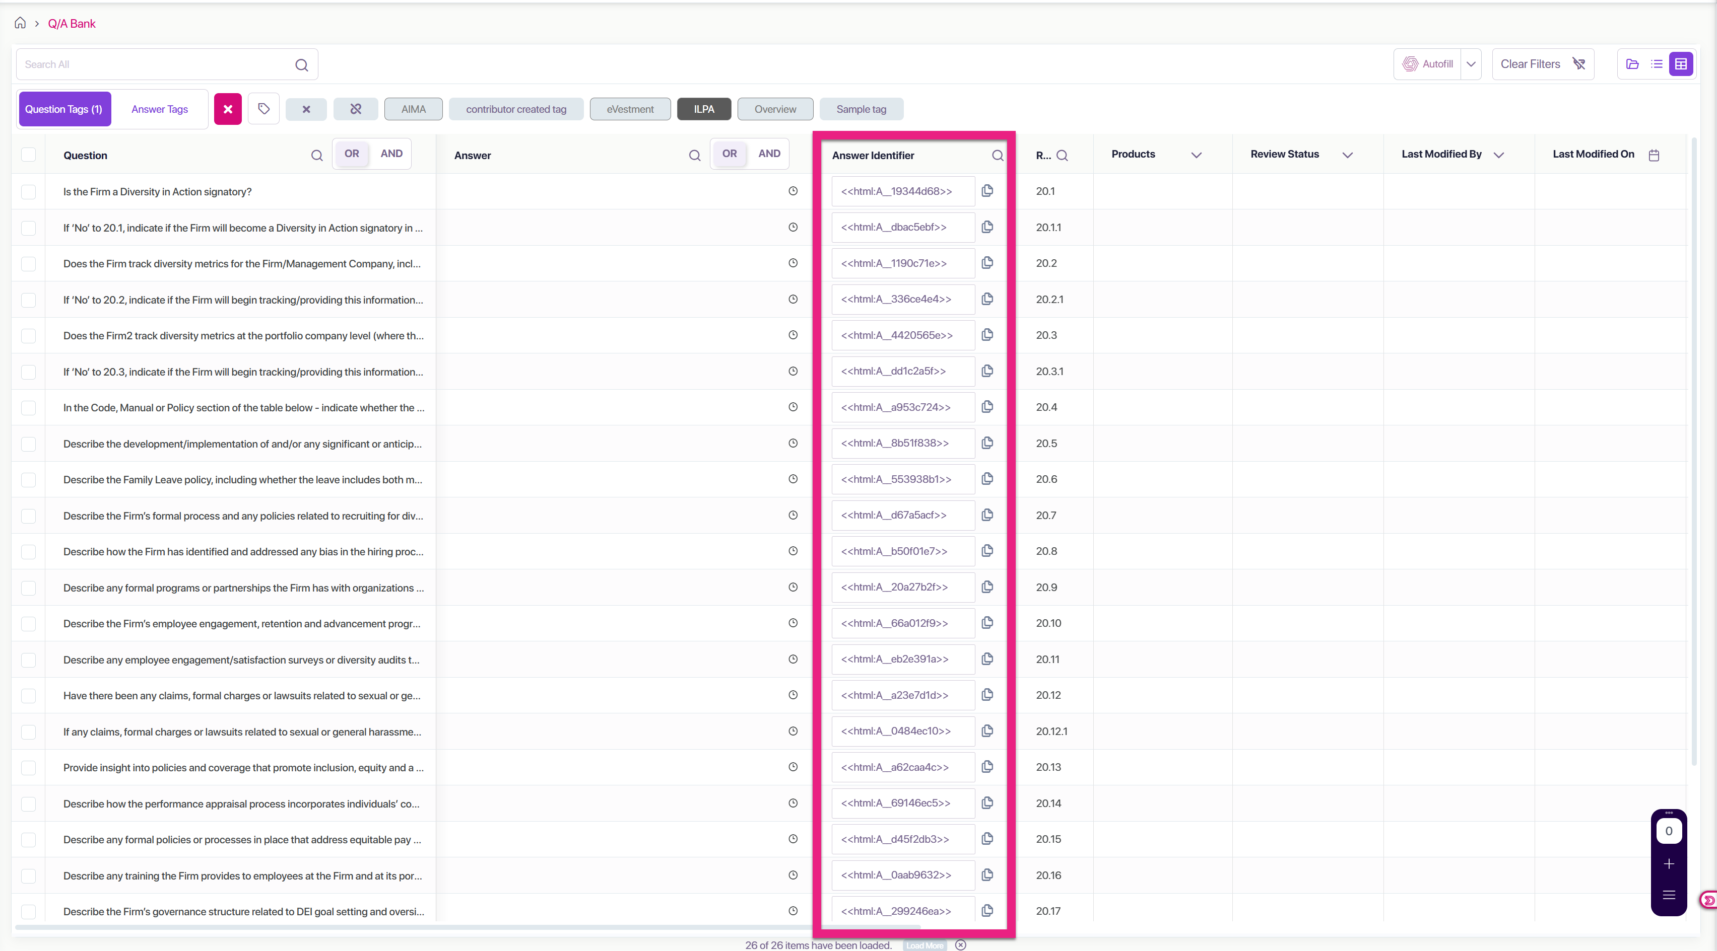The image size is (1717, 951).
Task: Check the row for question 20.13
Action: pos(28,767)
